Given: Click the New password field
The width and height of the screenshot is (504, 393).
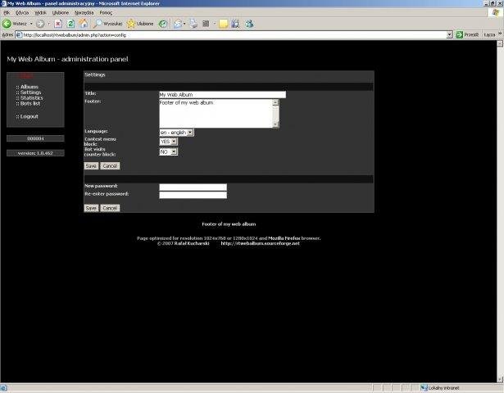Looking at the screenshot, I should 193,187.
